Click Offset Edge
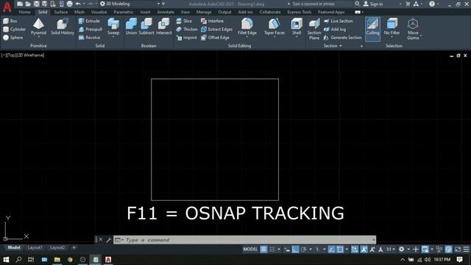Viewport: 471px width, 265px height. coord(215,38)
